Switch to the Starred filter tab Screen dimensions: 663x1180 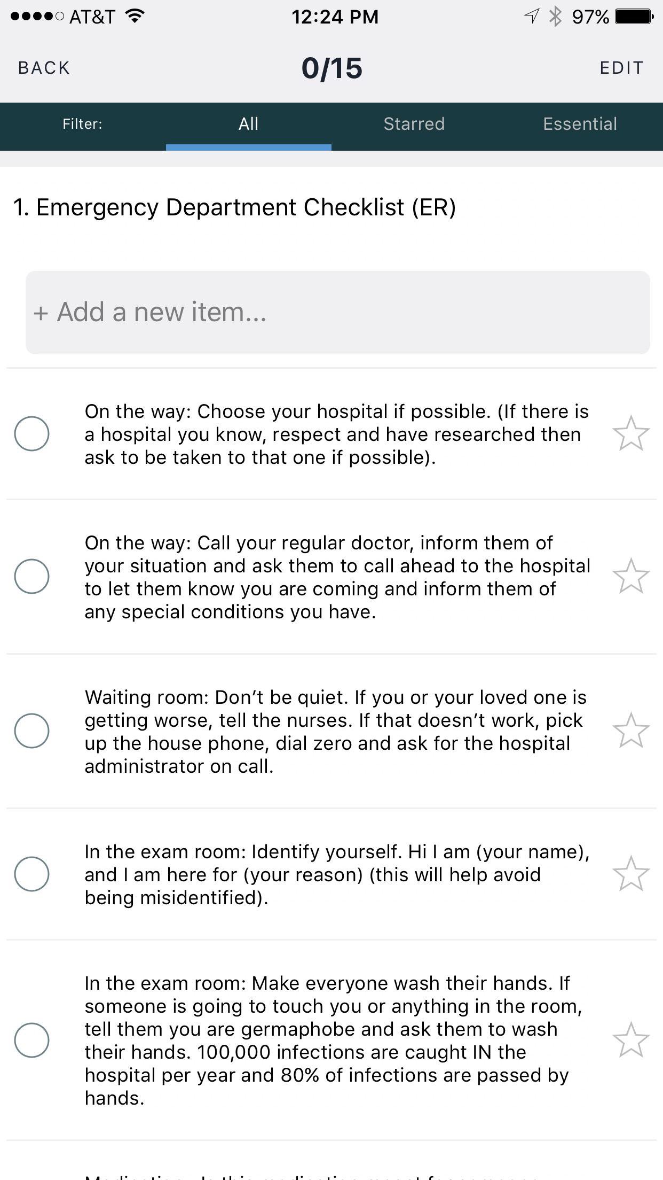click(414, 124)
